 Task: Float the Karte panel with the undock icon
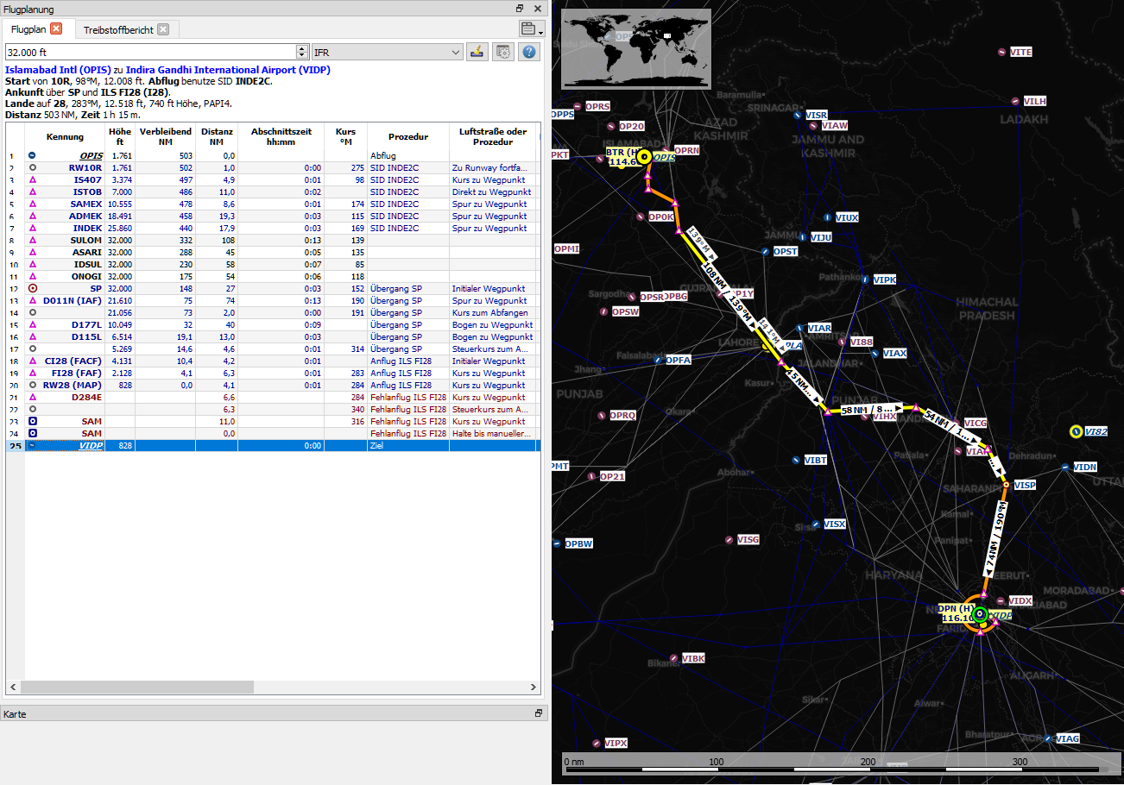(x=539, y=713)
